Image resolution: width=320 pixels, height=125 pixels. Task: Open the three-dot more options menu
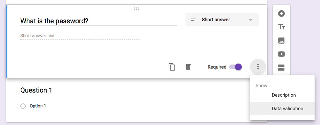[x=258, y=67]
